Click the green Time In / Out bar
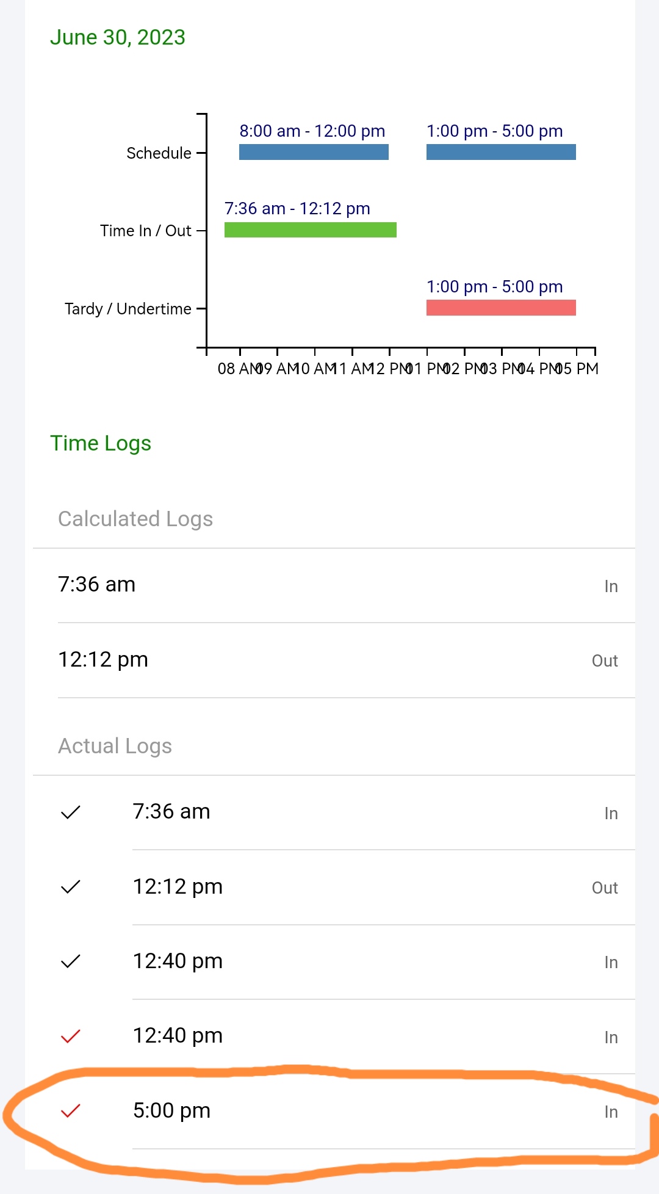Viewport: 659px width, 1194px height. pyautogui.click(x=310, y=230)
